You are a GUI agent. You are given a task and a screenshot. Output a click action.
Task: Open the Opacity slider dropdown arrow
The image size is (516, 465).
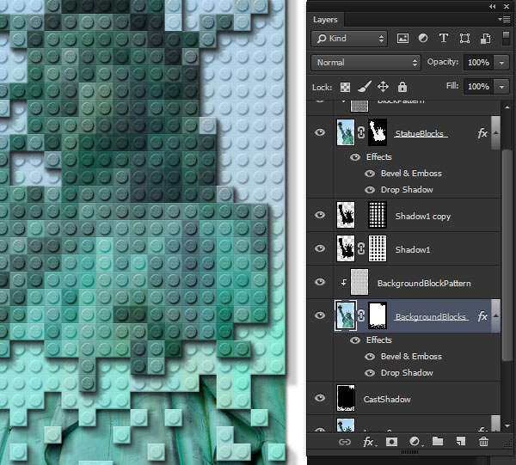pyautogui.click(x=501, y=63)
